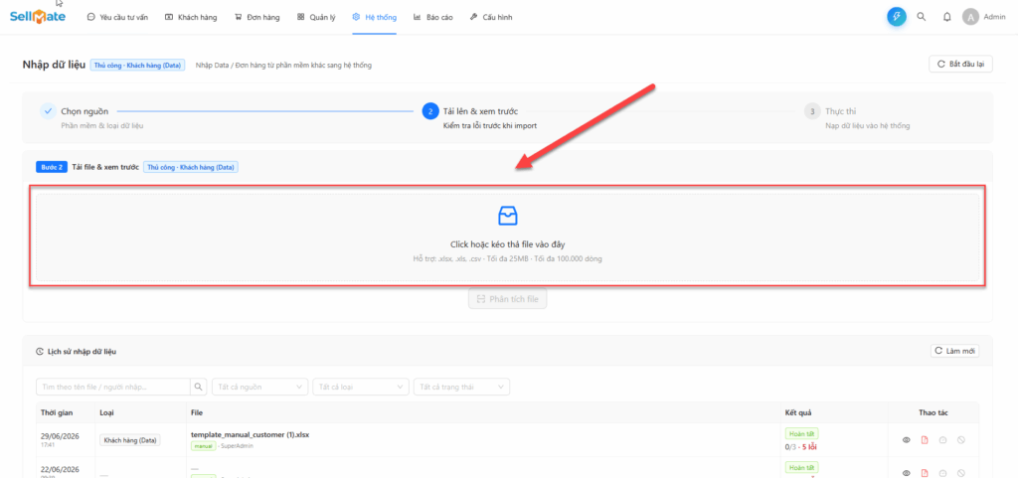Click cancel icon in template_manual_customer row
Viewport: 1018px width, 478px height.
pos(961,440)
